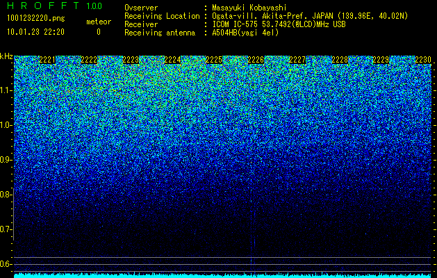Click the kHz axis unit label
The height and width of the screenshot is (278, 437).
[x=6, y=56]
